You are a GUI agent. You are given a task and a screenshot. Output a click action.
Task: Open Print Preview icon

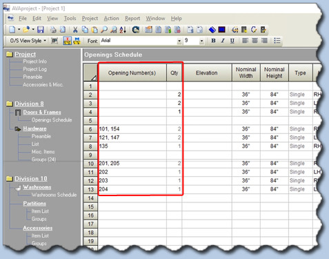[x=63, y=30]
